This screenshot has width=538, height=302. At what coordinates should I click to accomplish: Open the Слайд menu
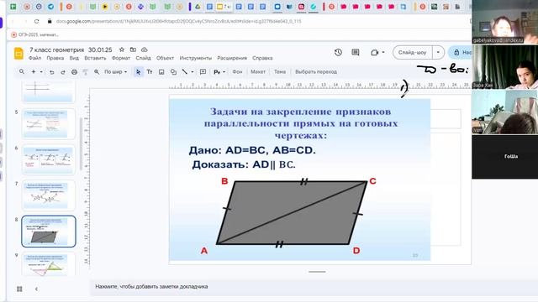143,58
